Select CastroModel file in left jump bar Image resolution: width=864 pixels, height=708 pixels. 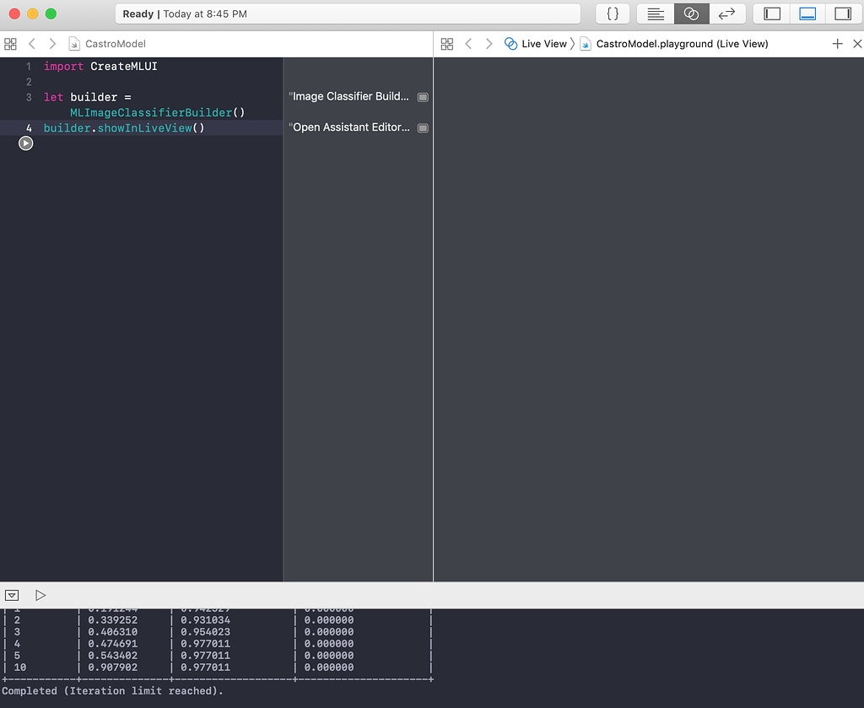pyautogui.click(x=107, y=44)
